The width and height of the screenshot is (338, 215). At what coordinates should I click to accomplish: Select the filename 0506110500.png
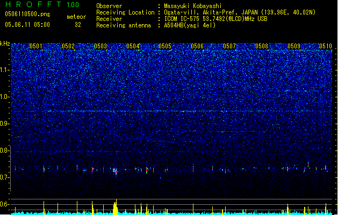[x=27, y=14]
